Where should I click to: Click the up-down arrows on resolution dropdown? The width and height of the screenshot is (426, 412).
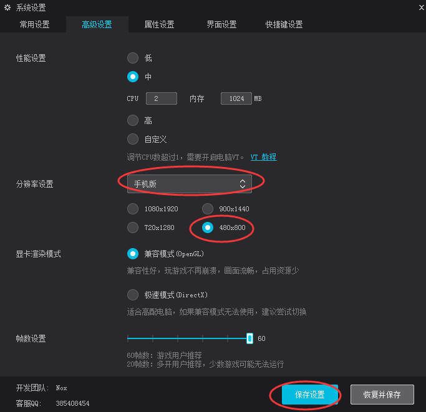coord(243,184)
